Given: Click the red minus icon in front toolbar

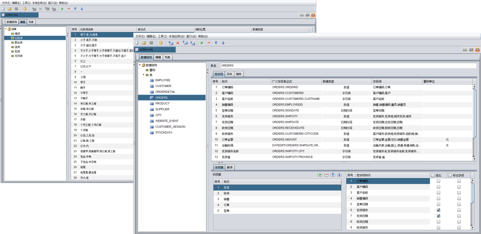Looking at the screenshot, I should click(209, 43).
